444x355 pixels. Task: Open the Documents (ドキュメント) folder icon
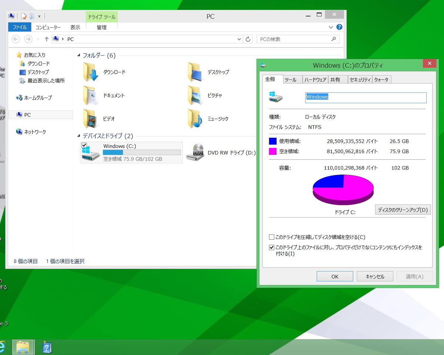91,95
